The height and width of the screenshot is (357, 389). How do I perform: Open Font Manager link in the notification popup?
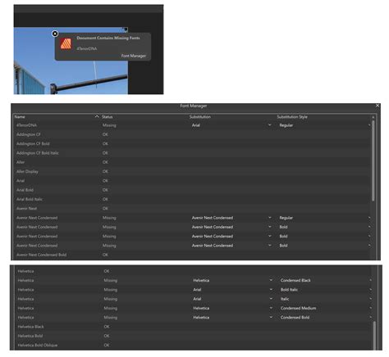pyautogui.click(x=134, y=56)
